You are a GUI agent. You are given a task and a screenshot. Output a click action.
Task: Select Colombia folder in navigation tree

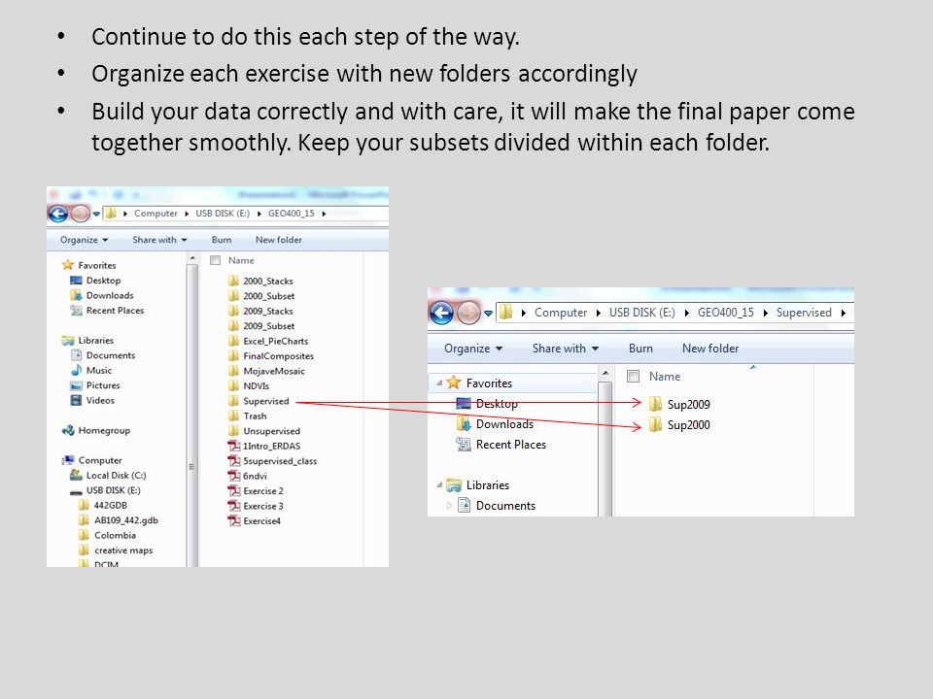pyautogui.click(x=107, y=535)
